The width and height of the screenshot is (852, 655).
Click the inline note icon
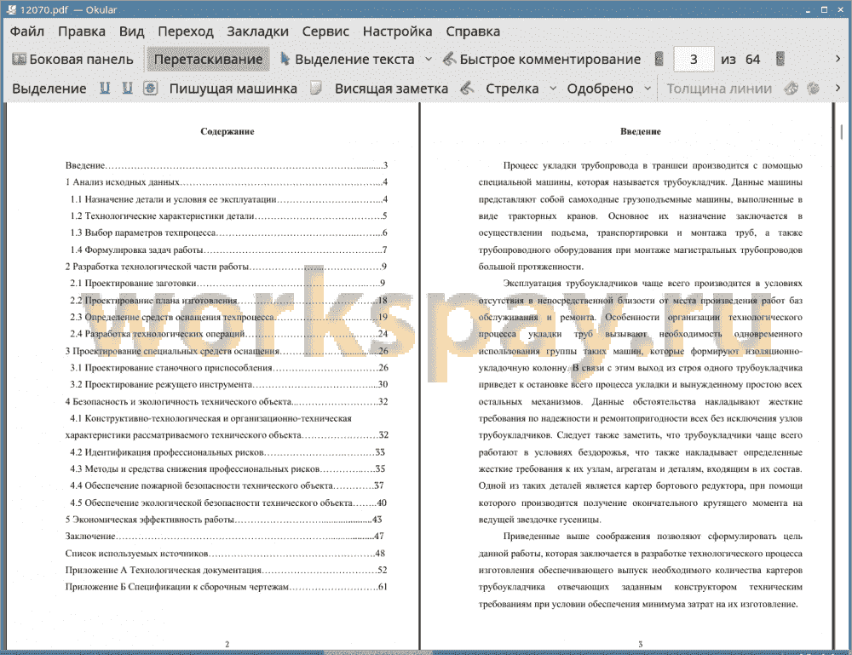316,88
